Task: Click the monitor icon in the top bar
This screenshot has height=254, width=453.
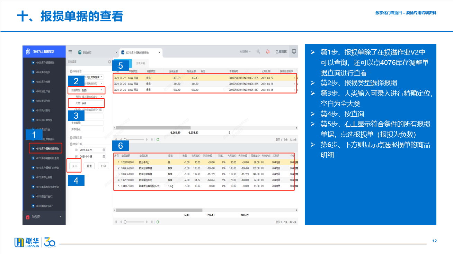Action: point(294,51)
